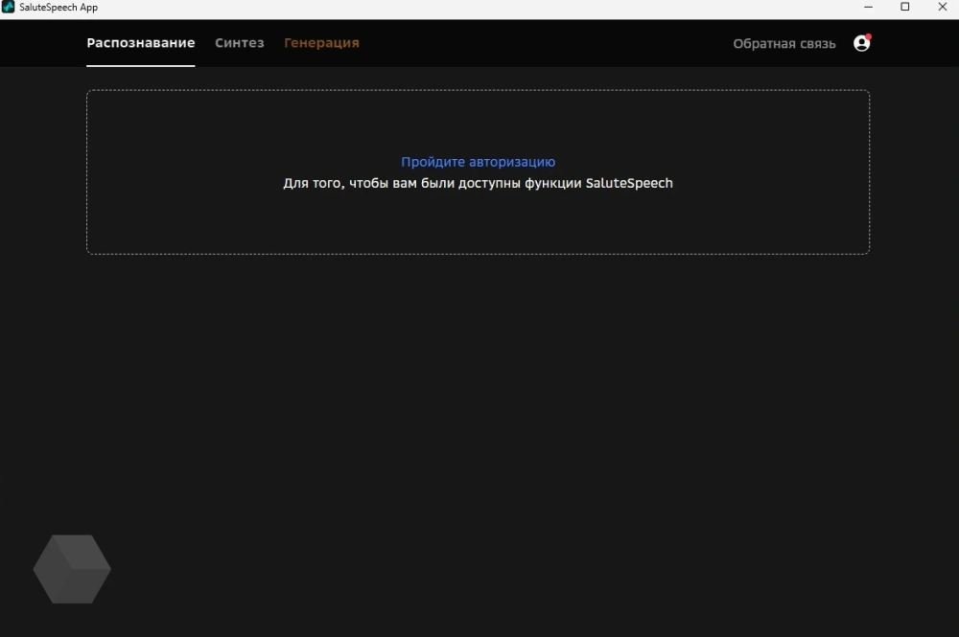Open the user profile icon
The width and height of the screenshot is (959, 637).
coord(861,43)
